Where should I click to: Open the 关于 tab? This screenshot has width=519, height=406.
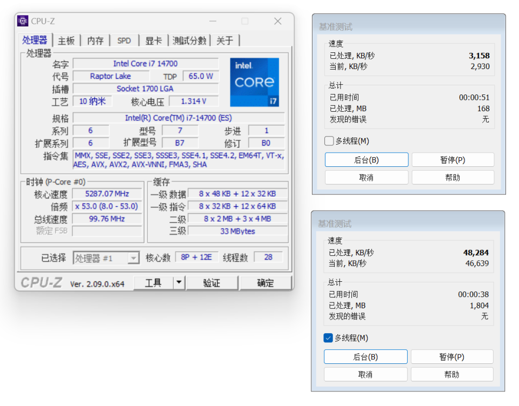(225, 40)
